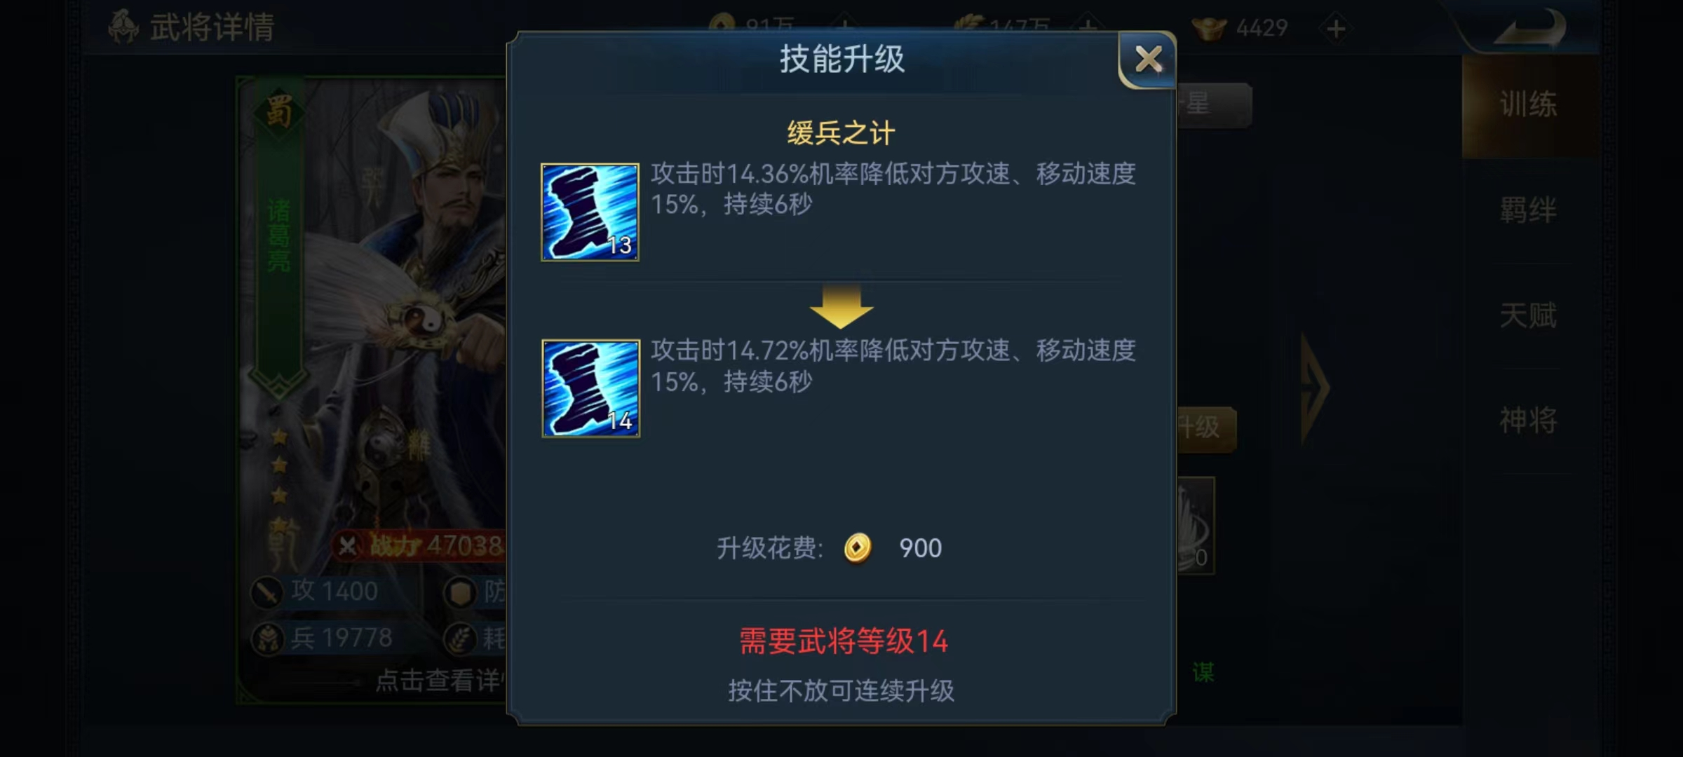Click the 战力 47038 power badge
The image size is (1683, 757).
pos(419,545)
